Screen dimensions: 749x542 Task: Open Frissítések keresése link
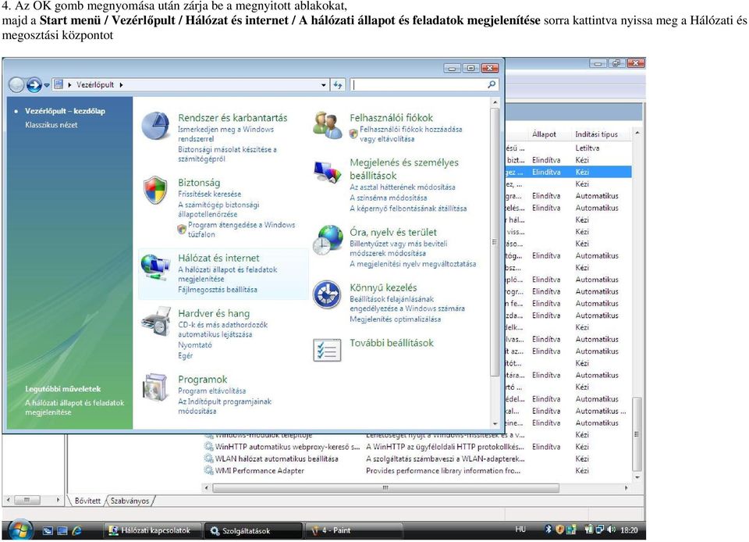(209, 194)
